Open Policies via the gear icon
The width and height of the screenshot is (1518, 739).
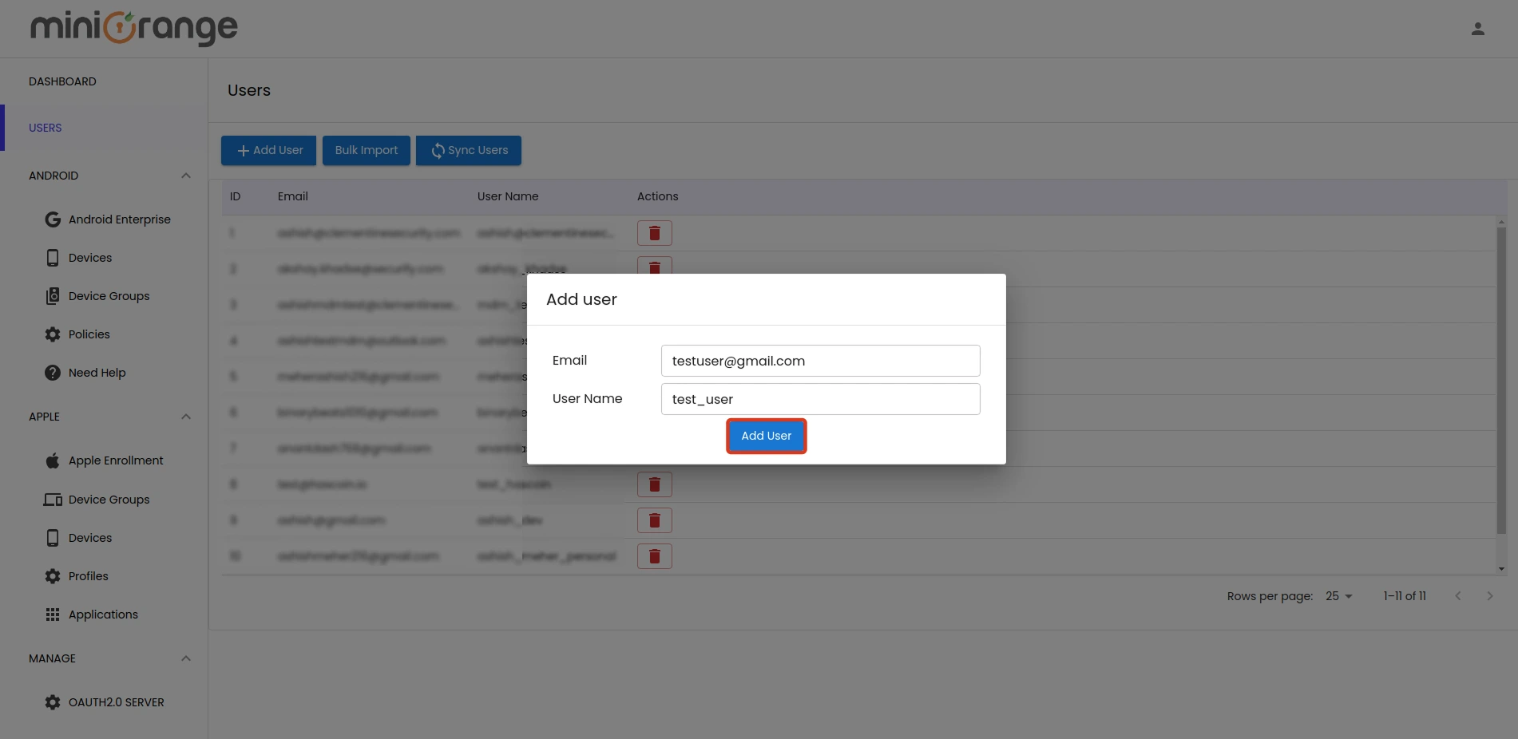53,334
